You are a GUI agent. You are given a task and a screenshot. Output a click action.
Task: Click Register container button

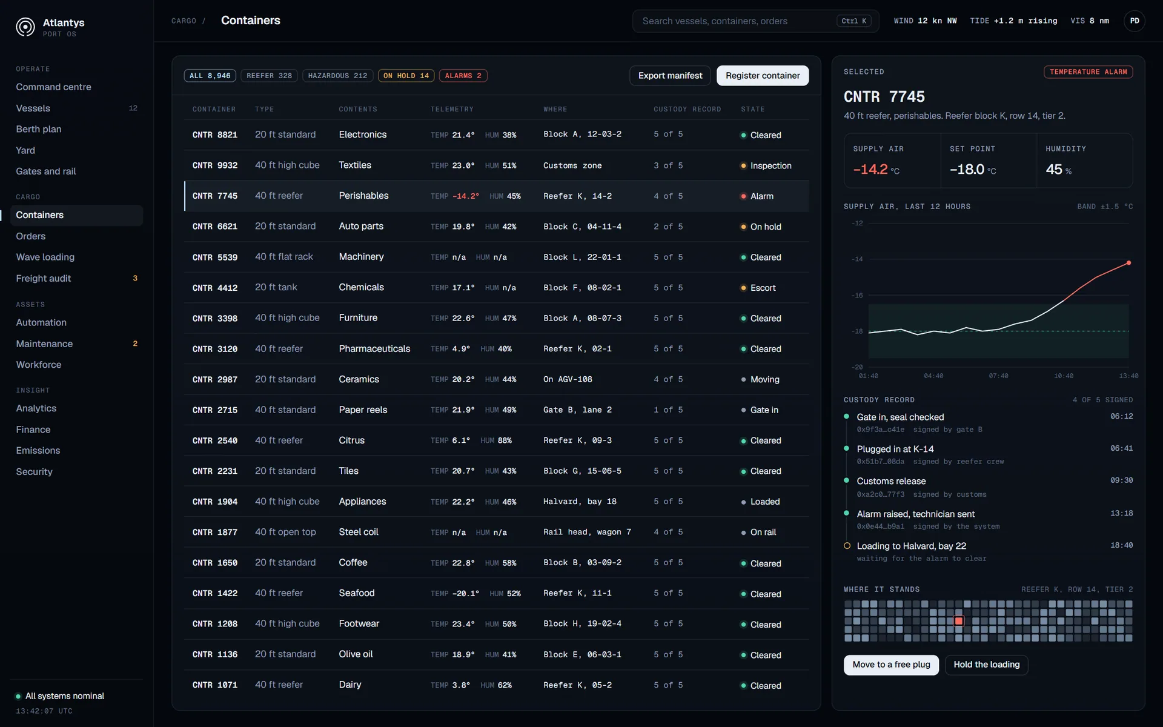tap(763, 76)
